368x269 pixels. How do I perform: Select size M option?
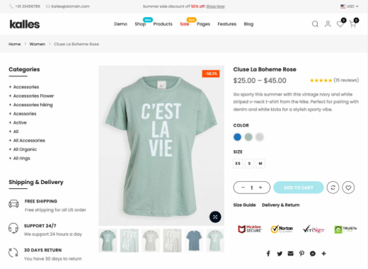[x=260, y=164]
